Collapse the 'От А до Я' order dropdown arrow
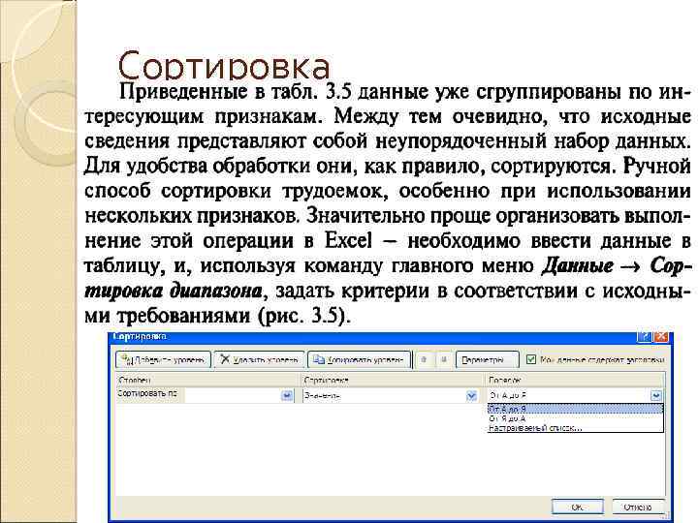Screen dimensions: 698x523 coord(656,395)
